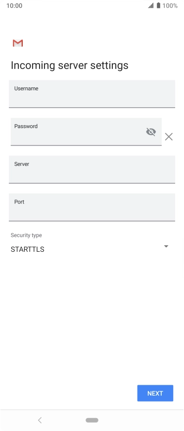Focus the Username input field

tap(92, 94)
